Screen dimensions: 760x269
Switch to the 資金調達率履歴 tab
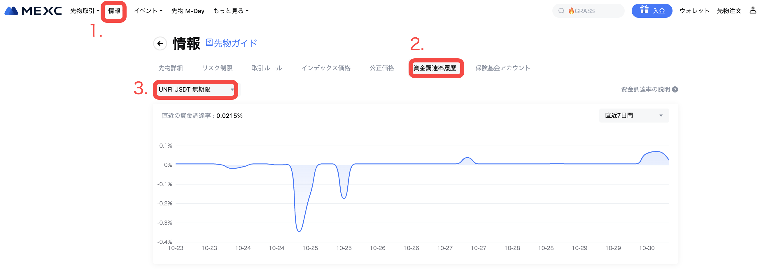point(435,68)
